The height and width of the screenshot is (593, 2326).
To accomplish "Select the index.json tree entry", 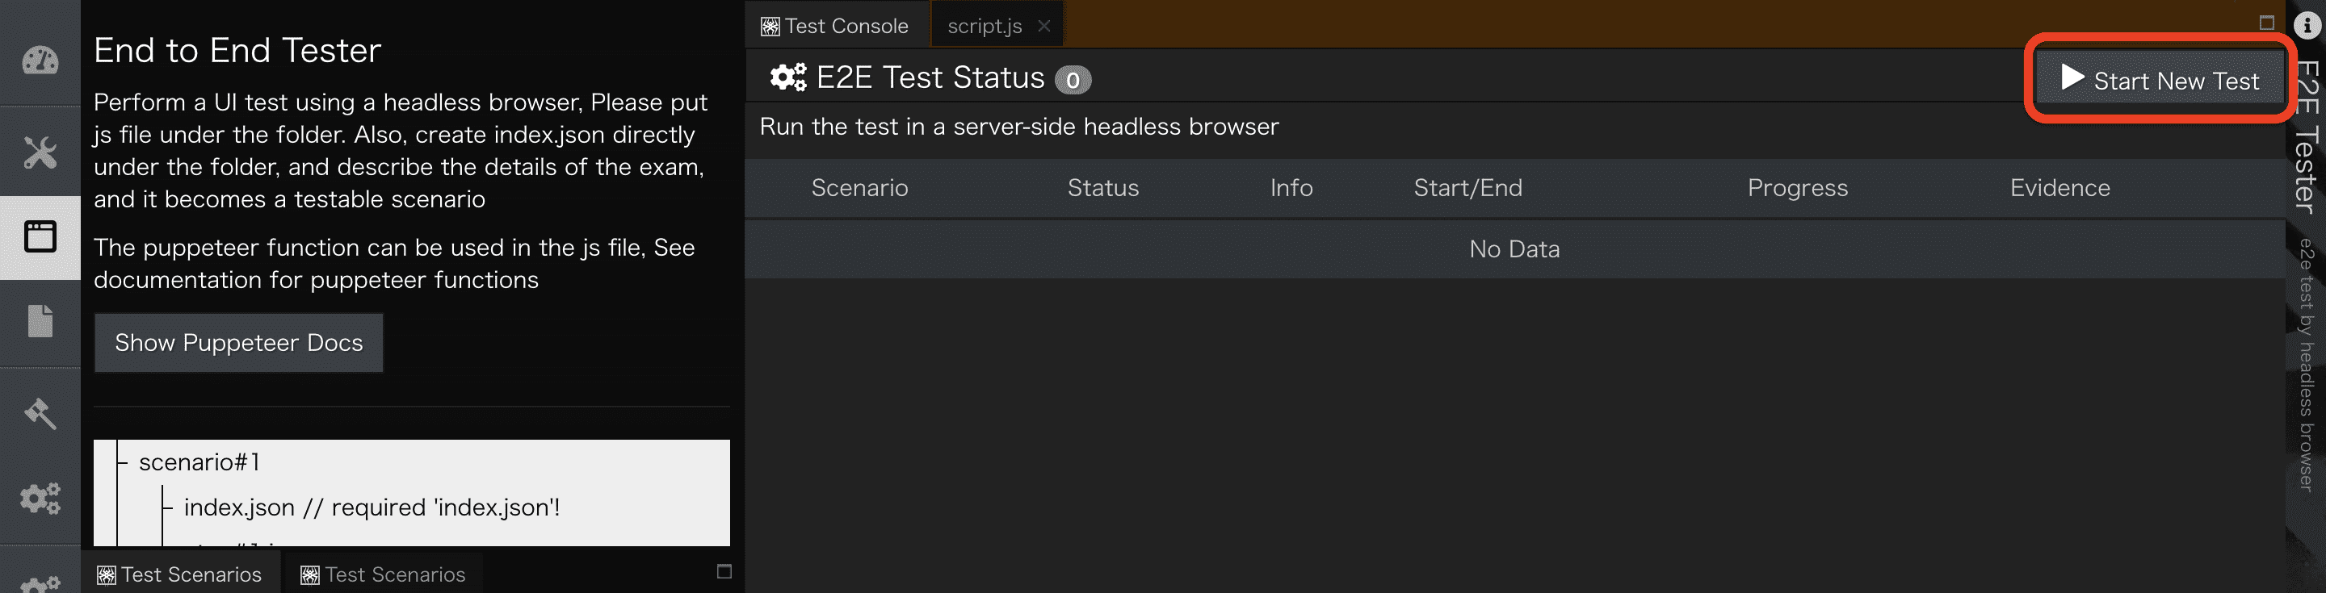I will point(239,507).
